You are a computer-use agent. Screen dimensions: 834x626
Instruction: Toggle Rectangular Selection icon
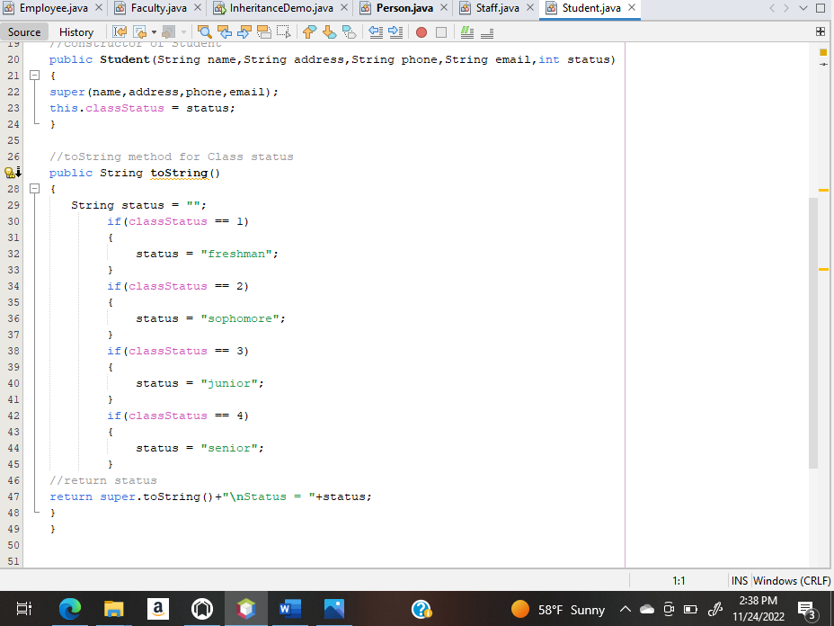click(x=283, y=32)
